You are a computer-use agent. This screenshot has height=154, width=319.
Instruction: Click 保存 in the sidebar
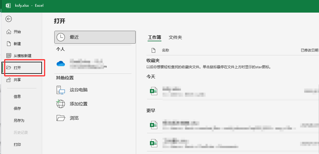point(17,109)
